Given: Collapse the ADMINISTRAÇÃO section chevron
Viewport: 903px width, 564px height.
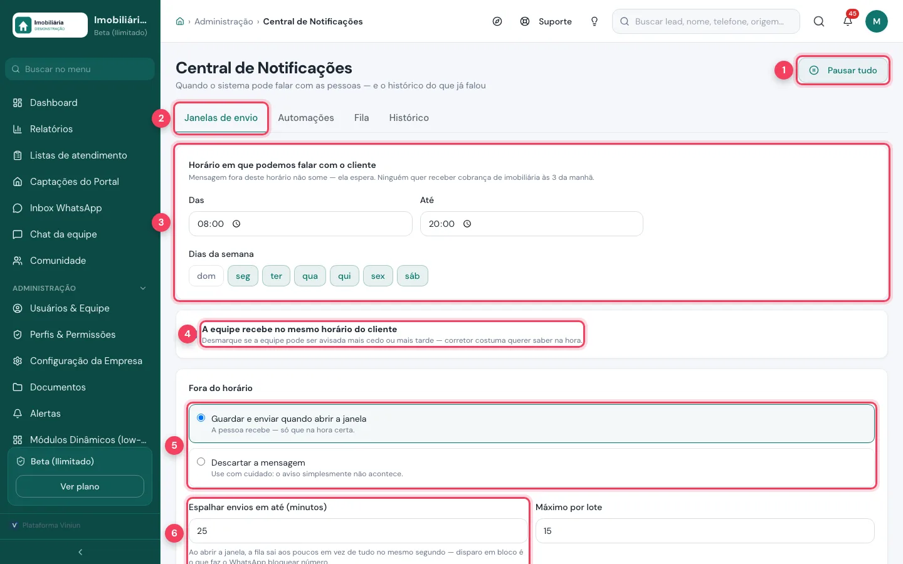Looking at the screenshot, I should pyautogui.click(x=143, y=288).
